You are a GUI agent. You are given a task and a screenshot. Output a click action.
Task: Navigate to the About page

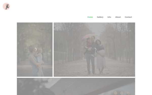[118, 17]
